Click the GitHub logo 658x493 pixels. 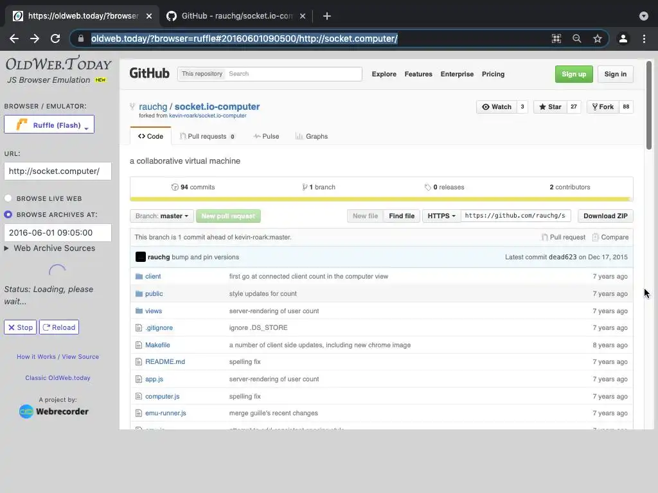click(x=149, y=73)
